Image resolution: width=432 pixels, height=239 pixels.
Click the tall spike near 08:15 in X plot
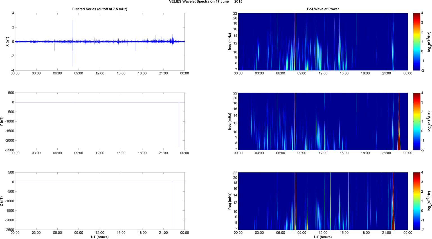click(74, 28)
